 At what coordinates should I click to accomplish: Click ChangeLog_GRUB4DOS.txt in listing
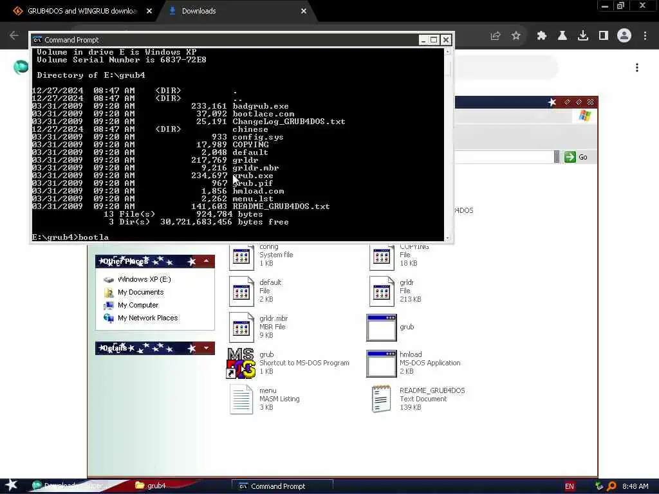click(289, 122)
